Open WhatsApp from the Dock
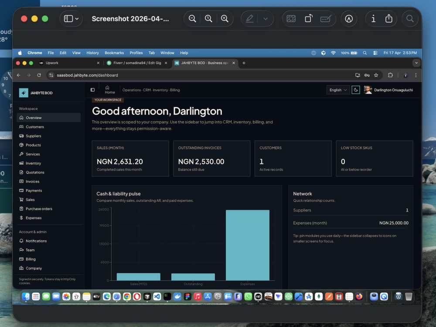Image resolution: width=436 pixels, height=327 pixels. click(x=248, y=296)
